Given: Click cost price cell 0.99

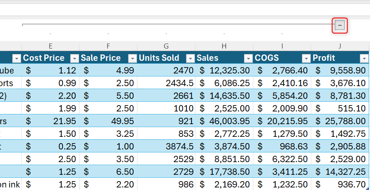Looking at the screenshot, I should pyautogui.click(x=50, y=83).
